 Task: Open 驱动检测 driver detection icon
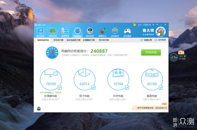click(90, 32)
